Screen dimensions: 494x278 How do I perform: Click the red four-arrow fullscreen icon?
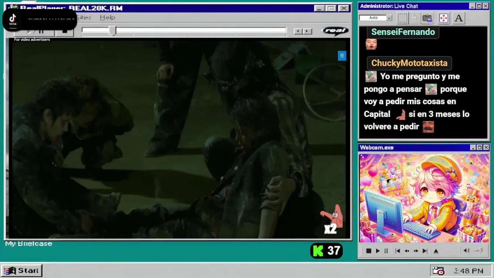point(443,18)
